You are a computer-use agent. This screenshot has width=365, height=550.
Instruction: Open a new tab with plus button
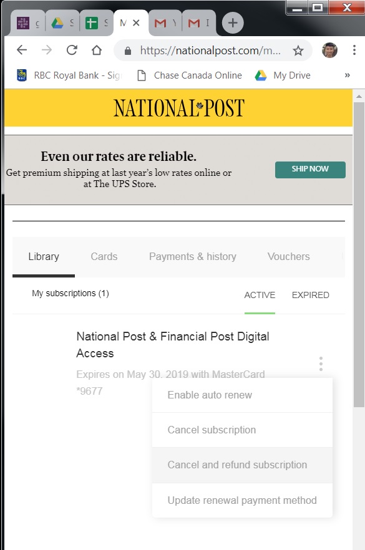233,23
